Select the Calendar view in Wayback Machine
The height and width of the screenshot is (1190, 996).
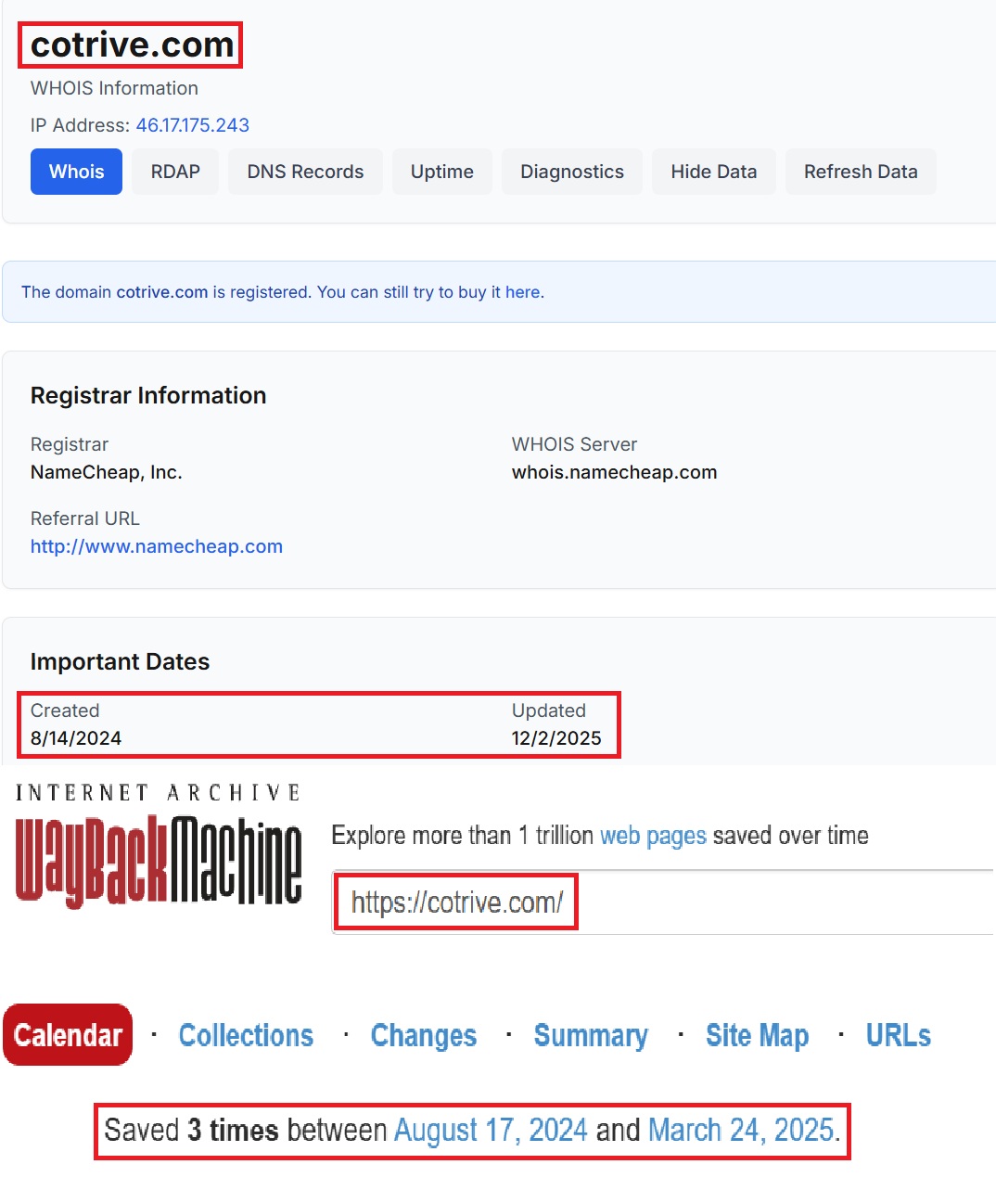tap(67, 1034)
